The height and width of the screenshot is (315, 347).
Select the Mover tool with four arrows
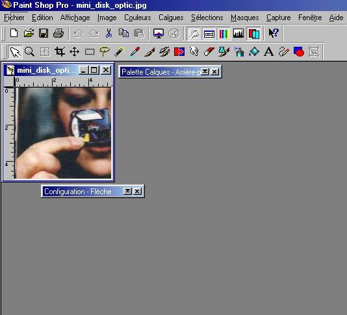pyautogui.click(x=74, y=52)
